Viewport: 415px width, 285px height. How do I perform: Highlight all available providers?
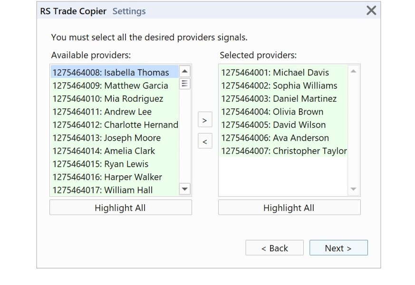[120, 208]
